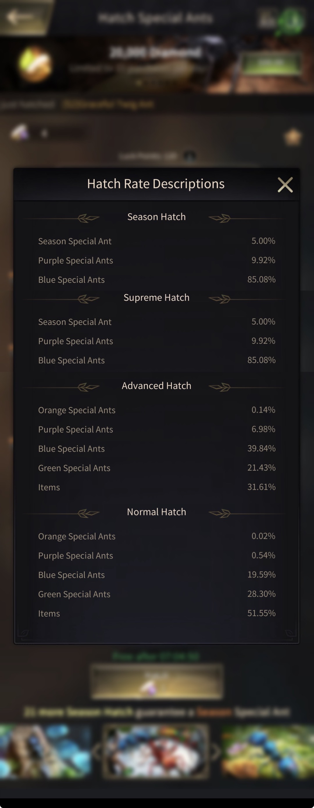
Task: Select the Items 51.55% row
Action: tap(156, 613)
